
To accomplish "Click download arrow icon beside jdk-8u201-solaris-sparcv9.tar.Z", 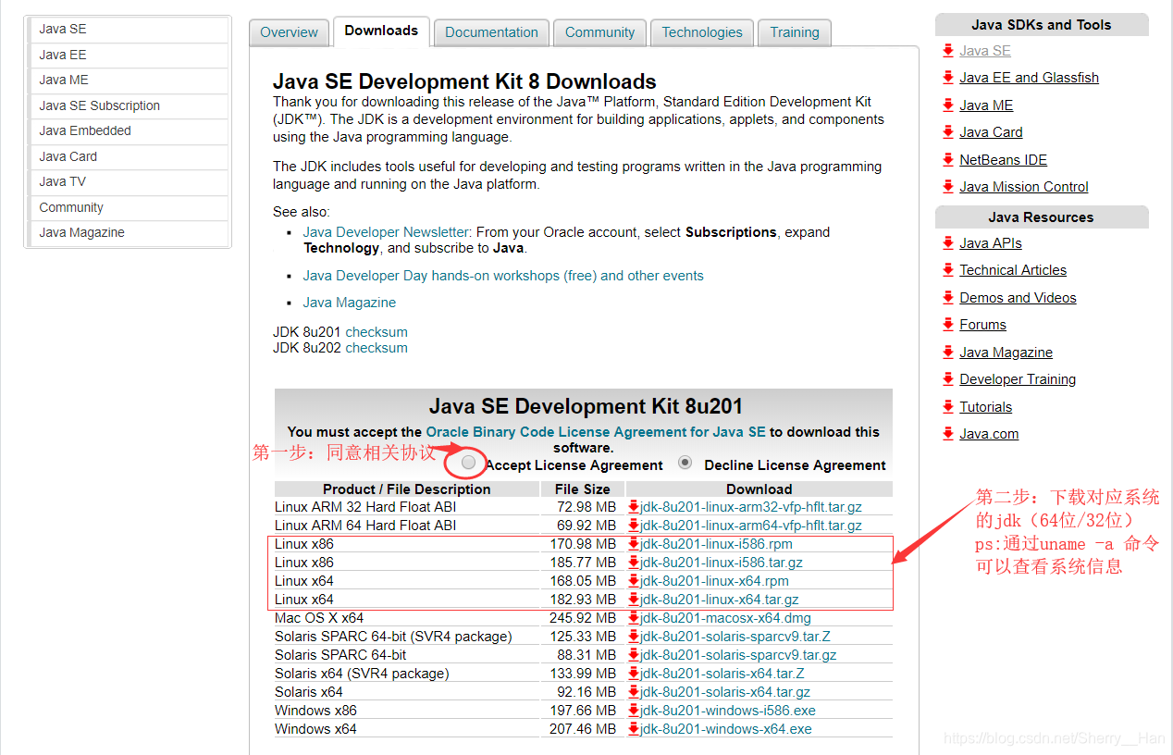I will coord(634,637).
